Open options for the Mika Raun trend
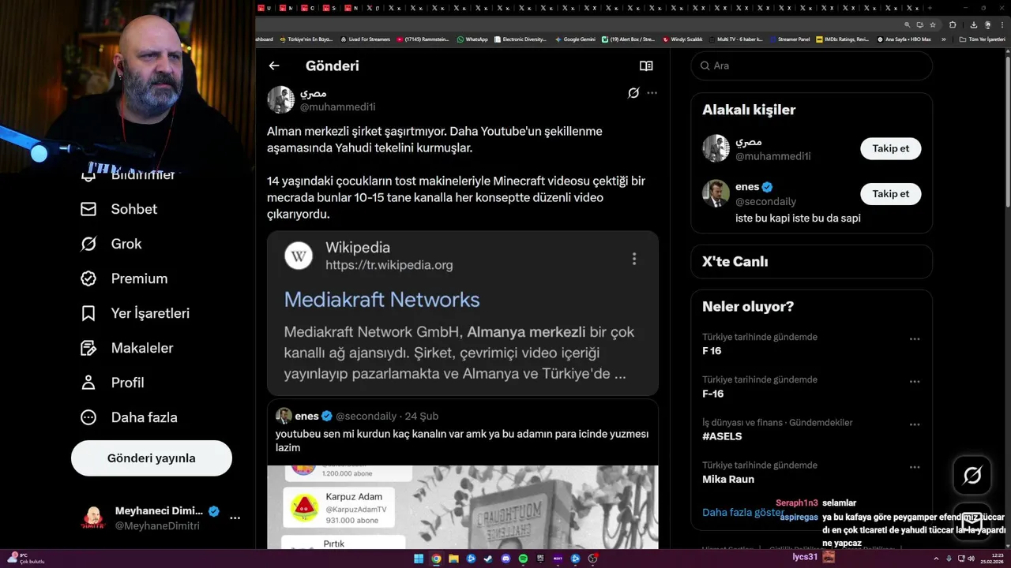Image resolution: width=1011 pixels, height=568 pixels. tap(915, 467)
